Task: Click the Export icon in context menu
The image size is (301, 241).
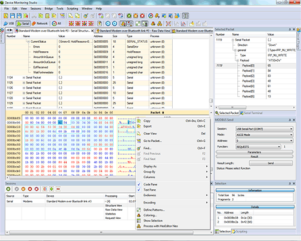Action: pos(139,127)
